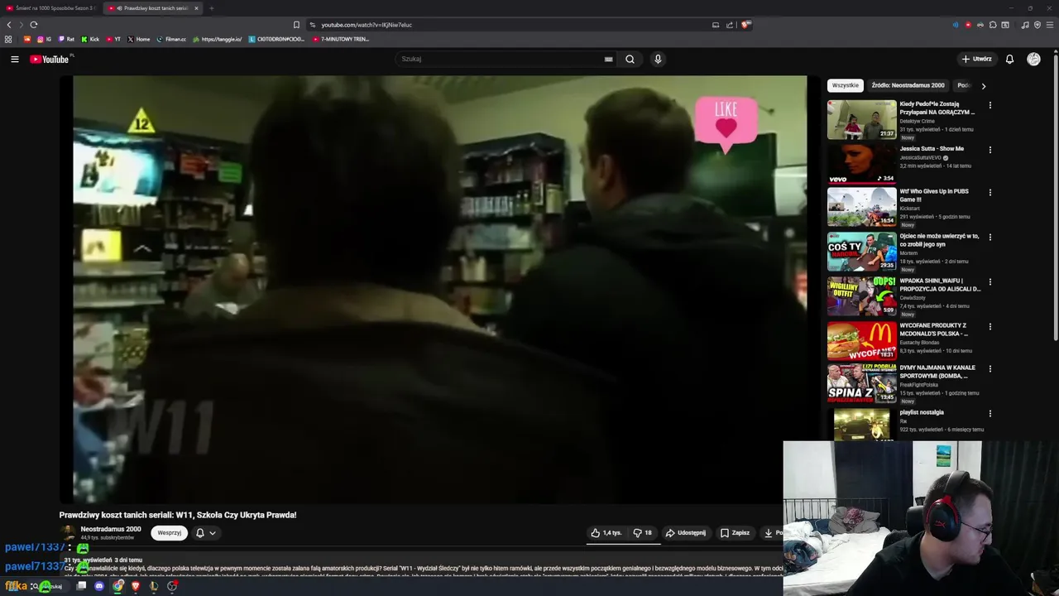Open the on-screen keyboard in the search box
Screen dimensions: 1059x596
(x=608, y=59)
